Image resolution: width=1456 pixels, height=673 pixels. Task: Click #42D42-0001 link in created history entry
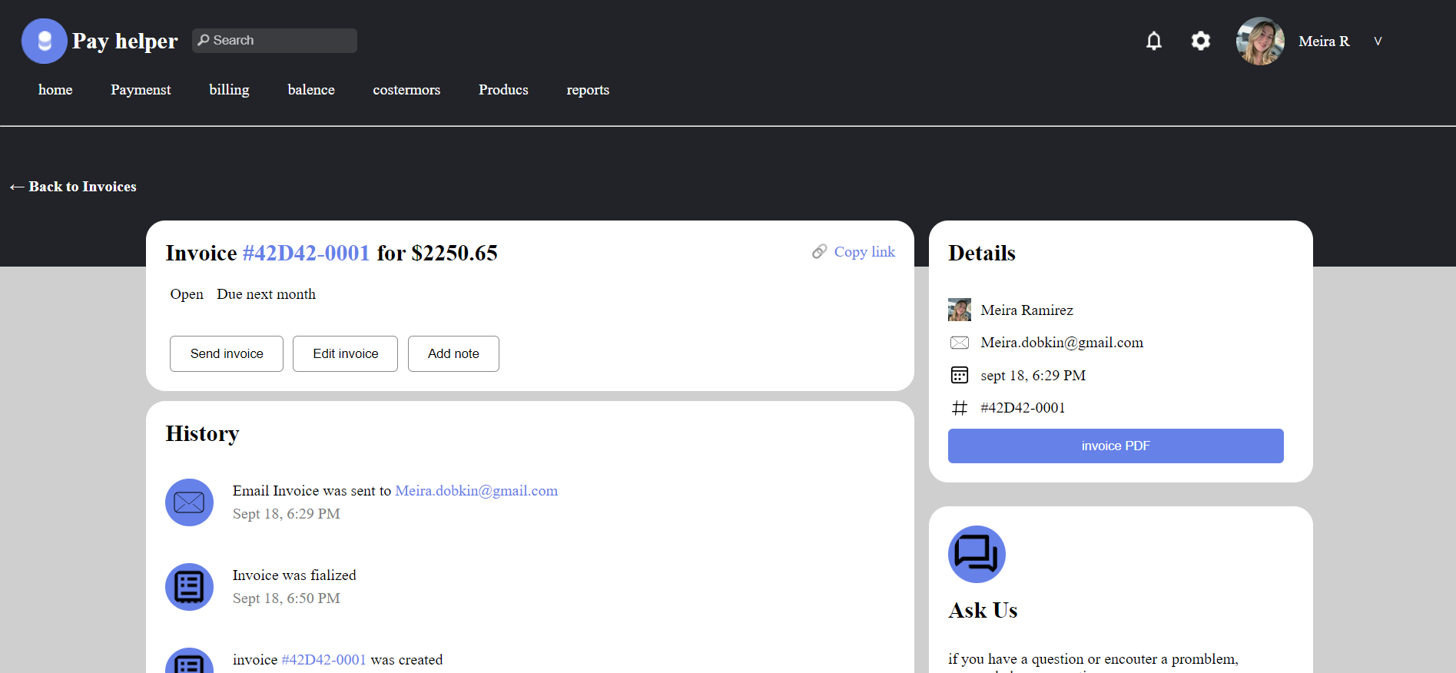pos(323,660)
